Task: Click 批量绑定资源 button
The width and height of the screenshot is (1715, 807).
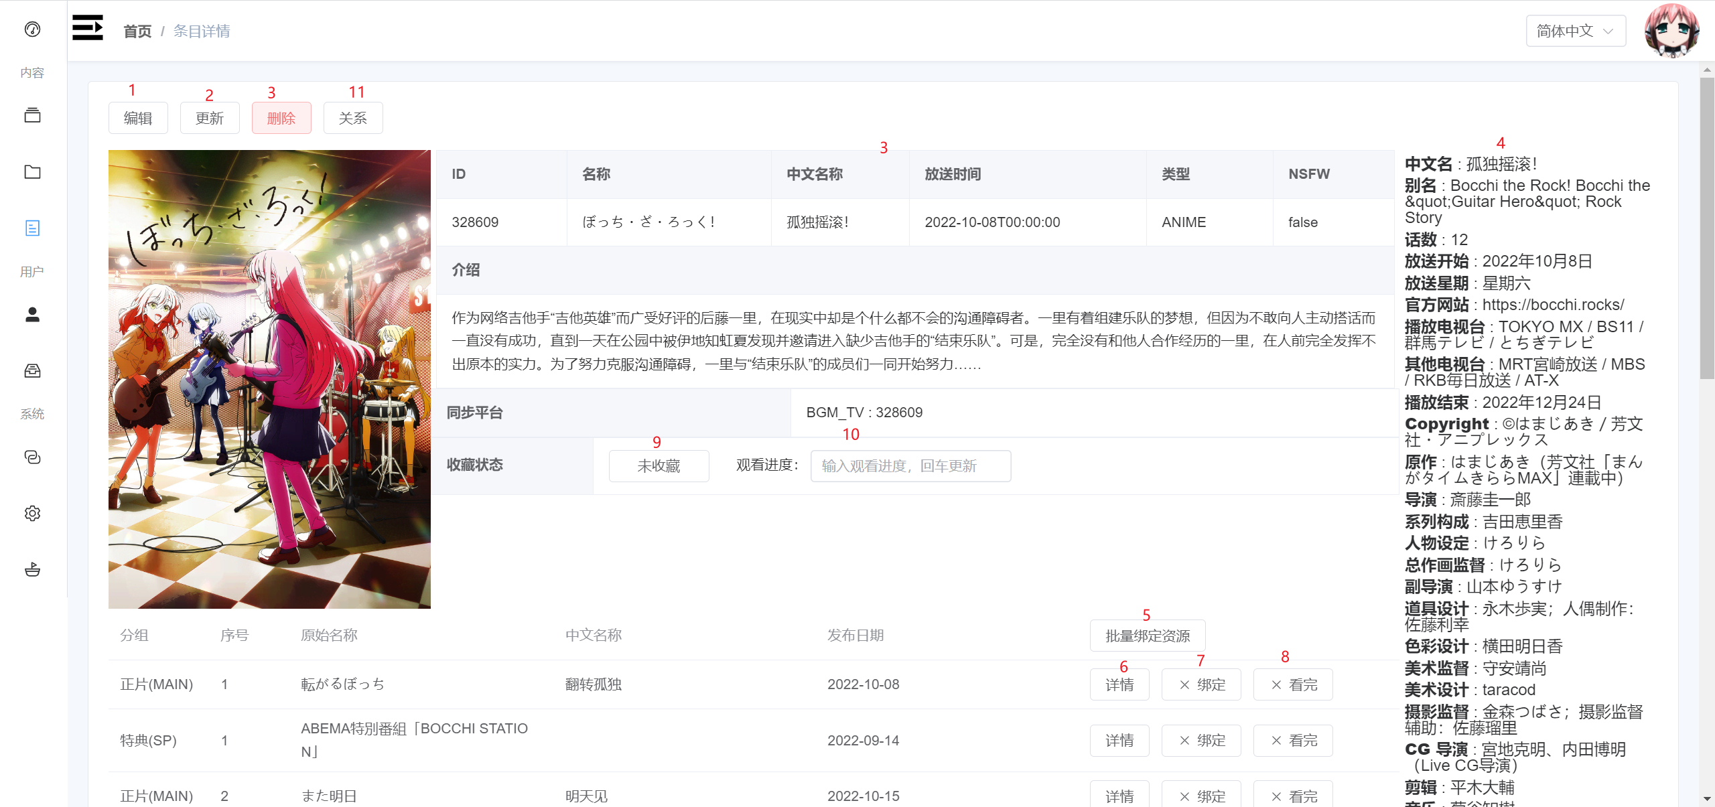Action: click(1148, 636)
